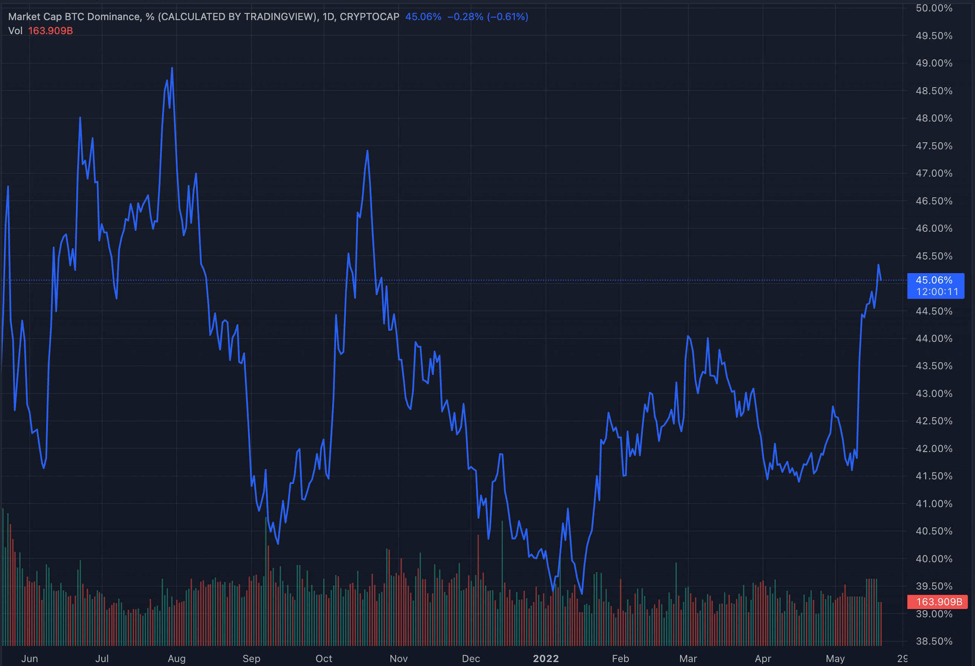Click the May label near the axis right end

(x=836, y=659)
